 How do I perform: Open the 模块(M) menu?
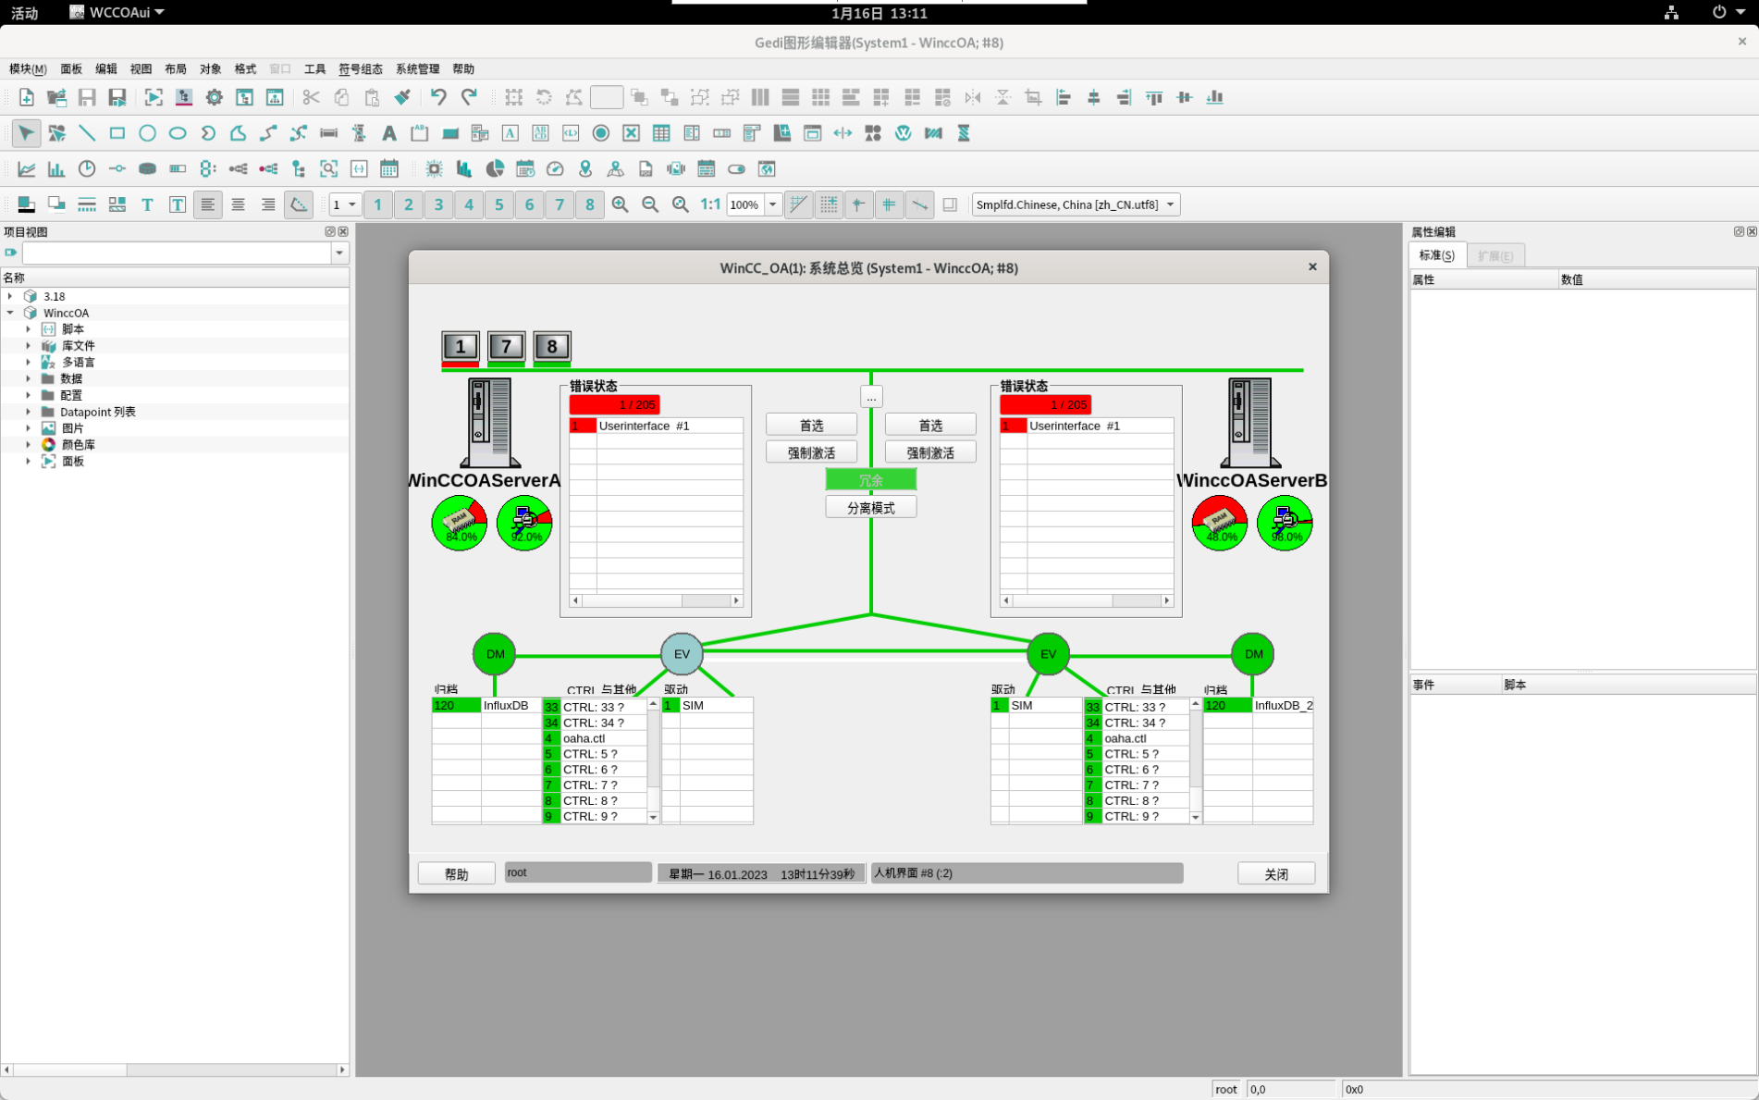click(x=28, y=68)
